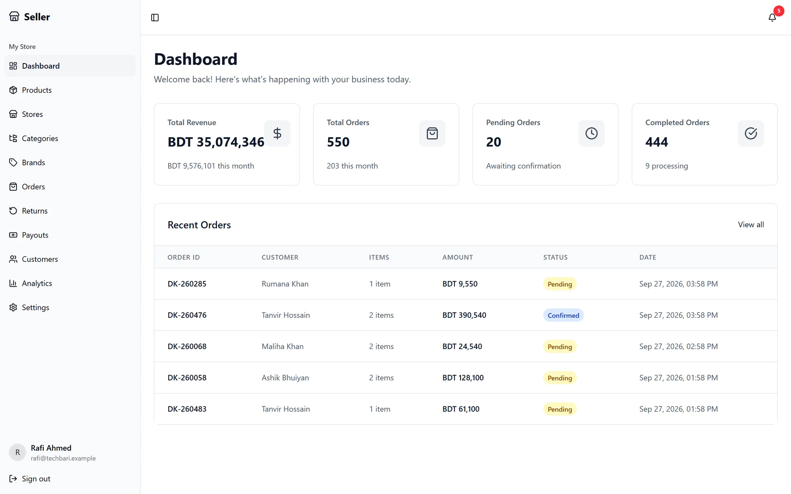Open order DK-260476

(187, 315)
